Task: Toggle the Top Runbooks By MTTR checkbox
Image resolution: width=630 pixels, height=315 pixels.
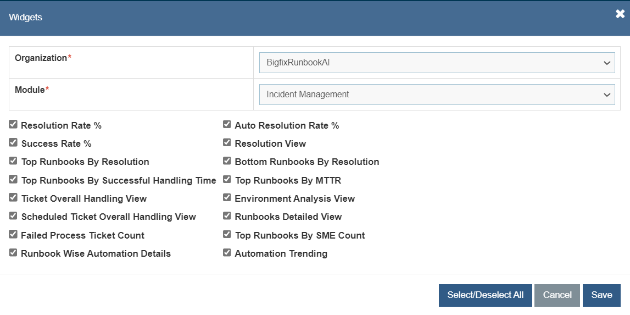Action: point(227,180)
